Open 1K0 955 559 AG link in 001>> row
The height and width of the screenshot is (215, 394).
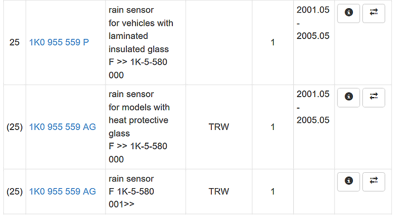pos(62,191)
